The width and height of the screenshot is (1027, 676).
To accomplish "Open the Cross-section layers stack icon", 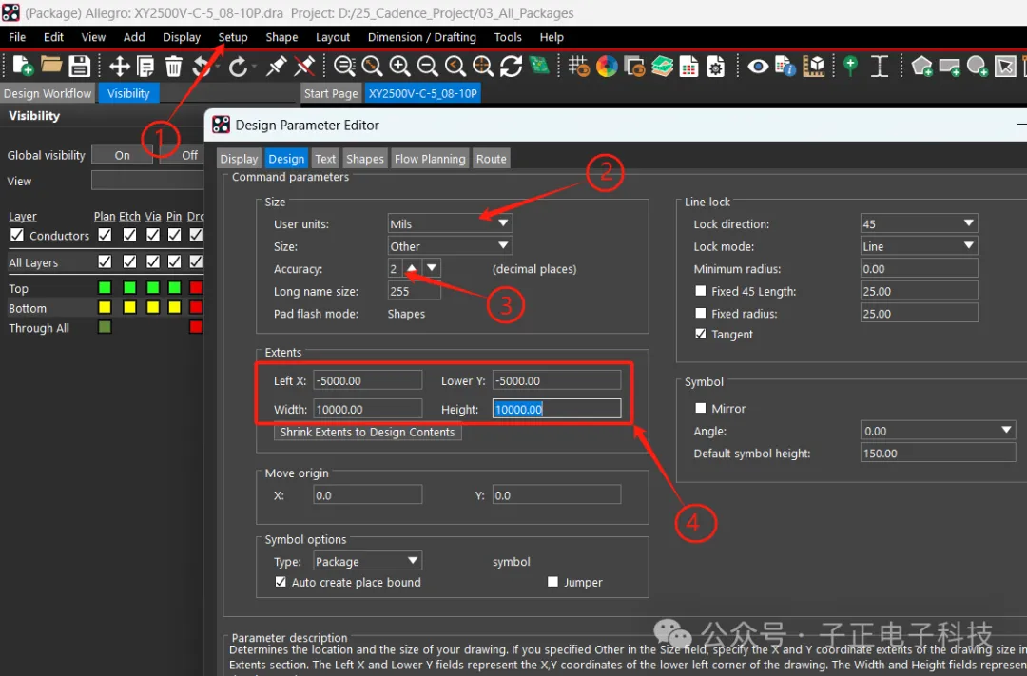I will [662, 67].
